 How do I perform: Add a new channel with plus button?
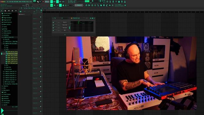pos(65,35)
